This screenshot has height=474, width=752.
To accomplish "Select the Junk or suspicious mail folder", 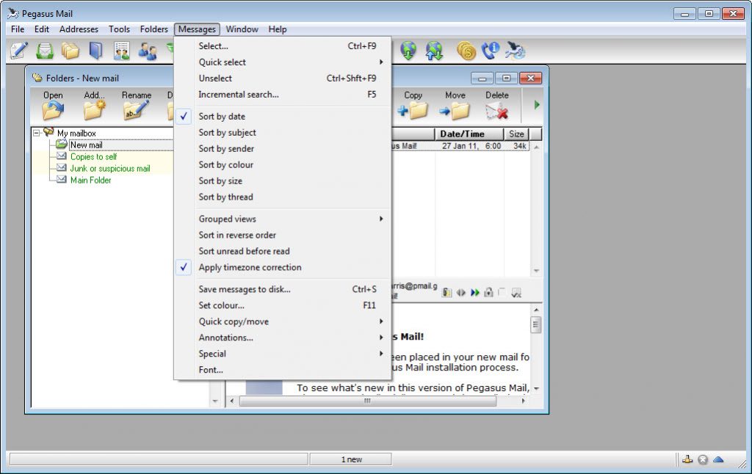I will (110, 169).
